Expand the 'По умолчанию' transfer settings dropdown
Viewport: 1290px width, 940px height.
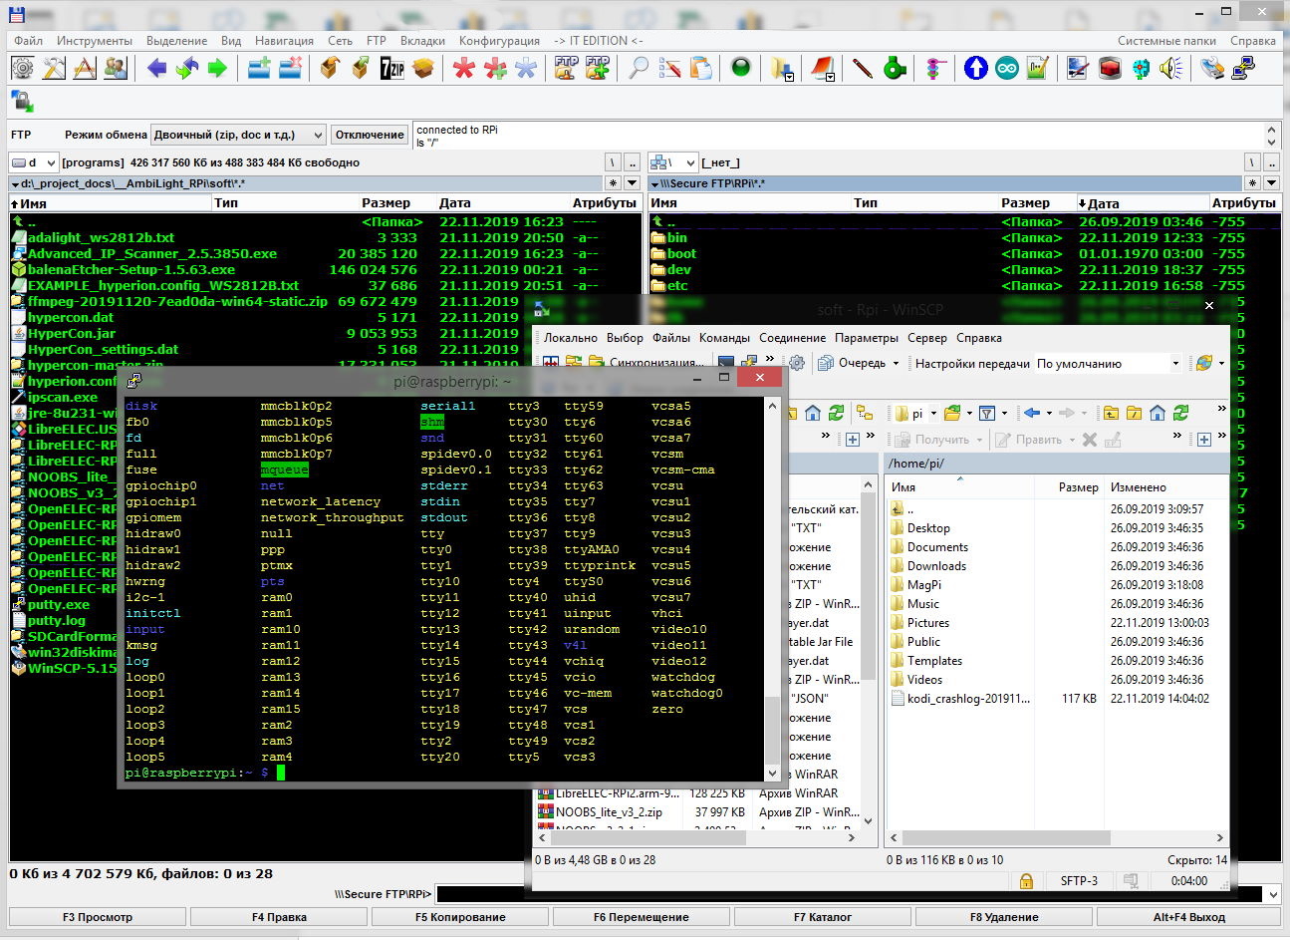click(x=1175, y=364)
